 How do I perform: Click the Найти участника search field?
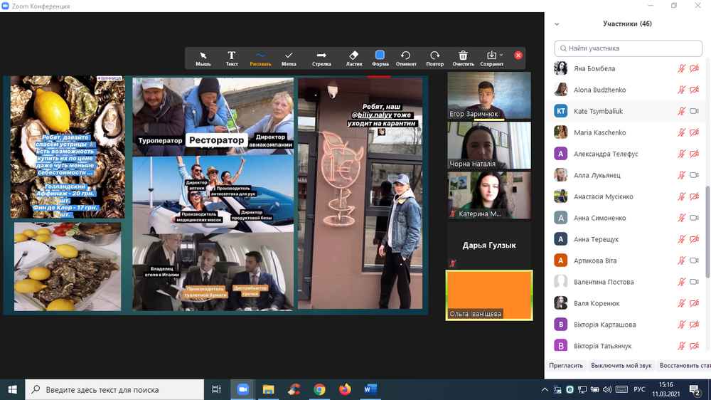point(628,48)
